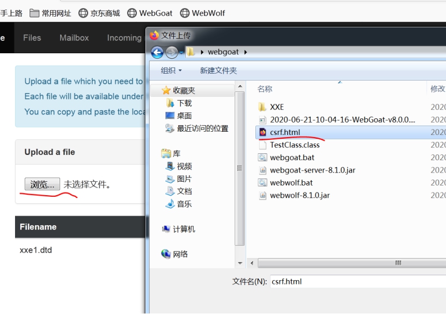This screenshot has height=314, width=446.
Task: Expand arrow after webgoat in address path
Action: coord(245,52)
